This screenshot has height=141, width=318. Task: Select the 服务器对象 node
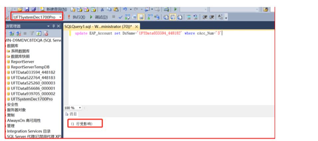(x=16, y=110)
